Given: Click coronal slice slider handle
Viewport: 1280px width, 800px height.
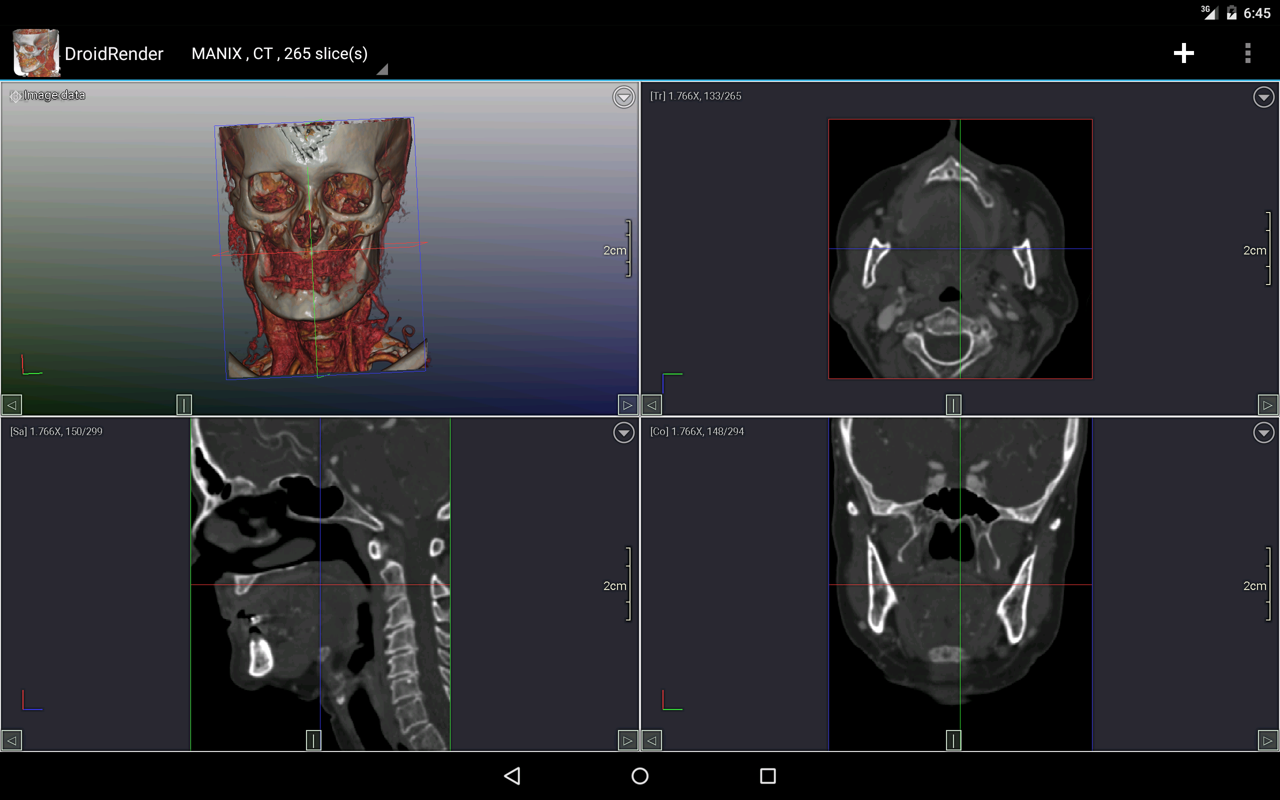Looking at the screenshot, I should 953,740.
